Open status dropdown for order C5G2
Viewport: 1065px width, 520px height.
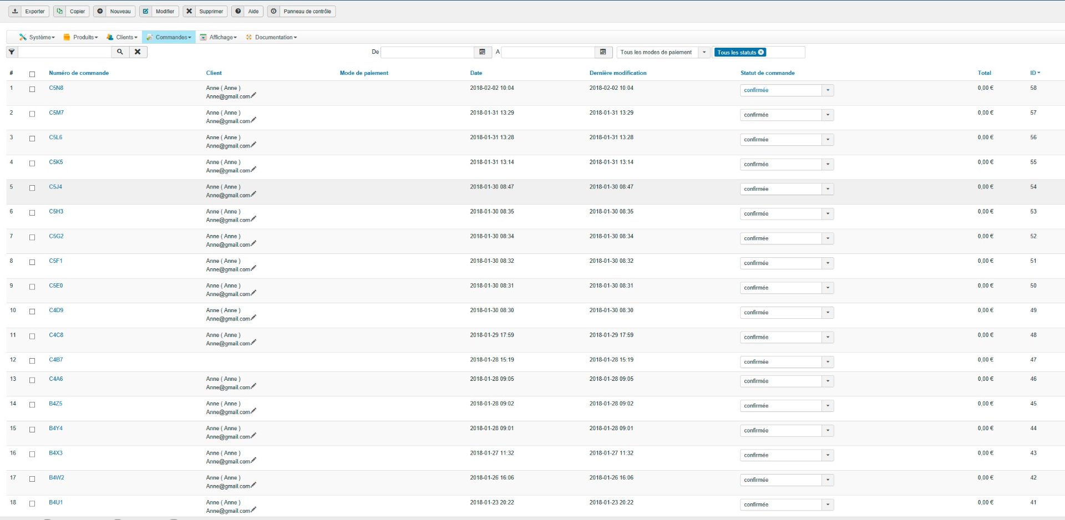[787, 238]
